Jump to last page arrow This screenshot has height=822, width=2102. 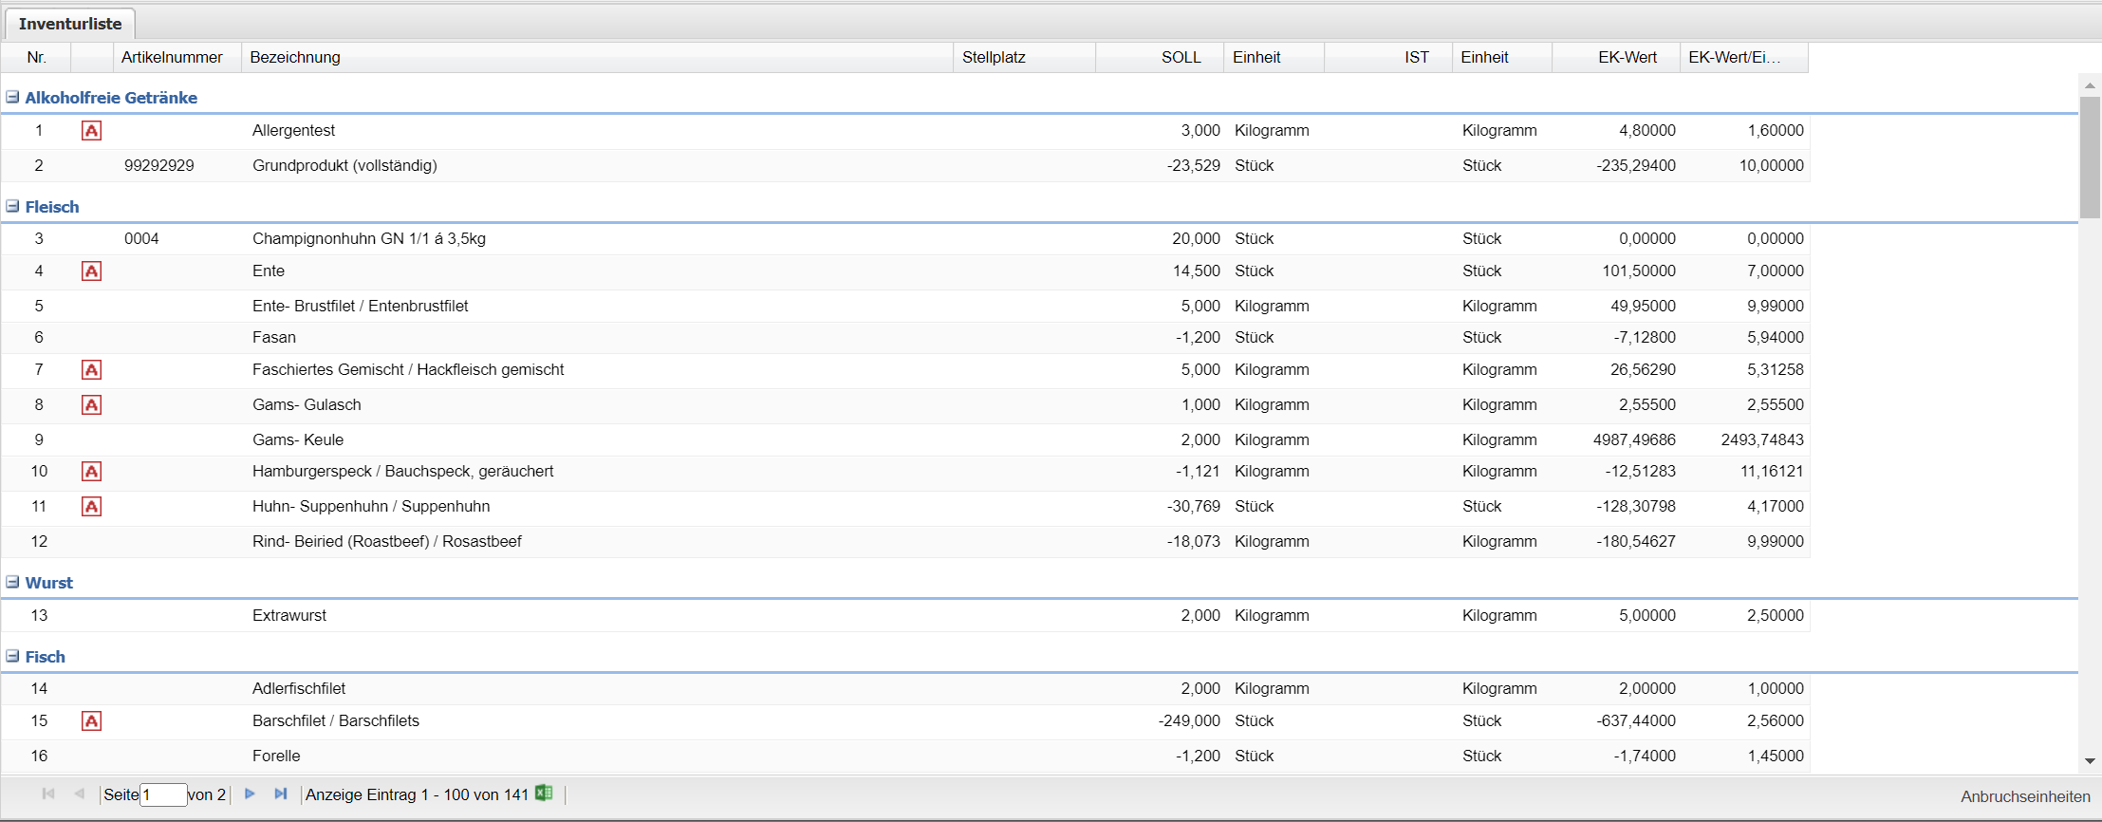(280, 794)
